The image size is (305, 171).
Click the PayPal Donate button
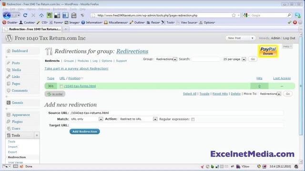pos(268,51)
